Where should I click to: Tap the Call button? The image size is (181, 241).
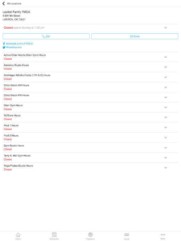[x=46, y=36]
